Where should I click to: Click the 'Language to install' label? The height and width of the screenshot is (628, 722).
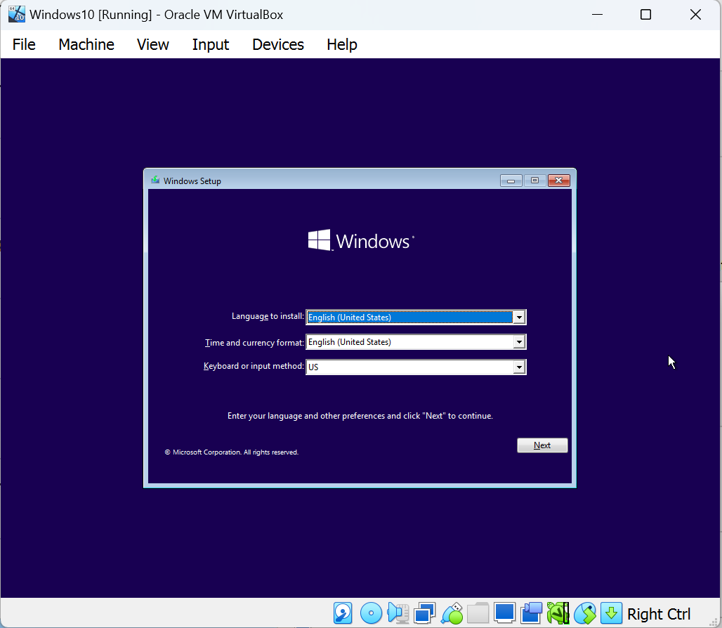(268, 316)
